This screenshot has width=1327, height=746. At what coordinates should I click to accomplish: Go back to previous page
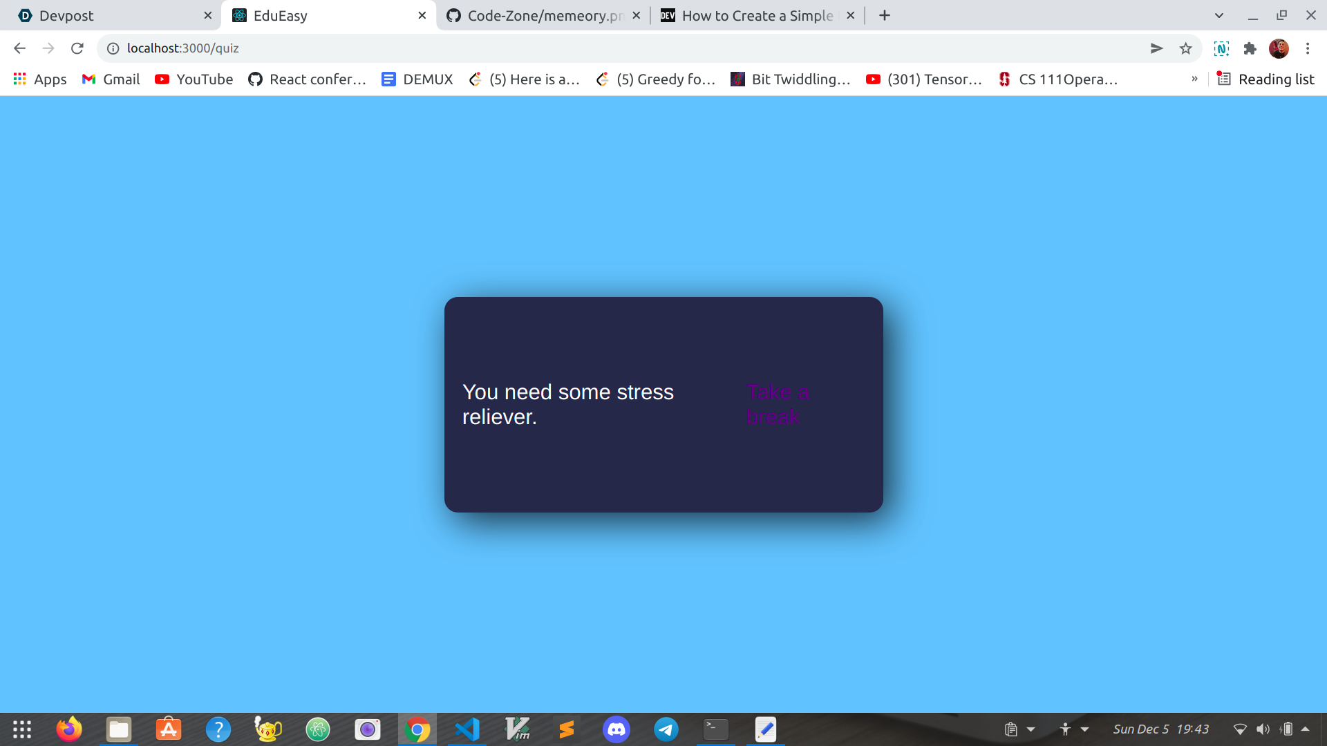19,48
